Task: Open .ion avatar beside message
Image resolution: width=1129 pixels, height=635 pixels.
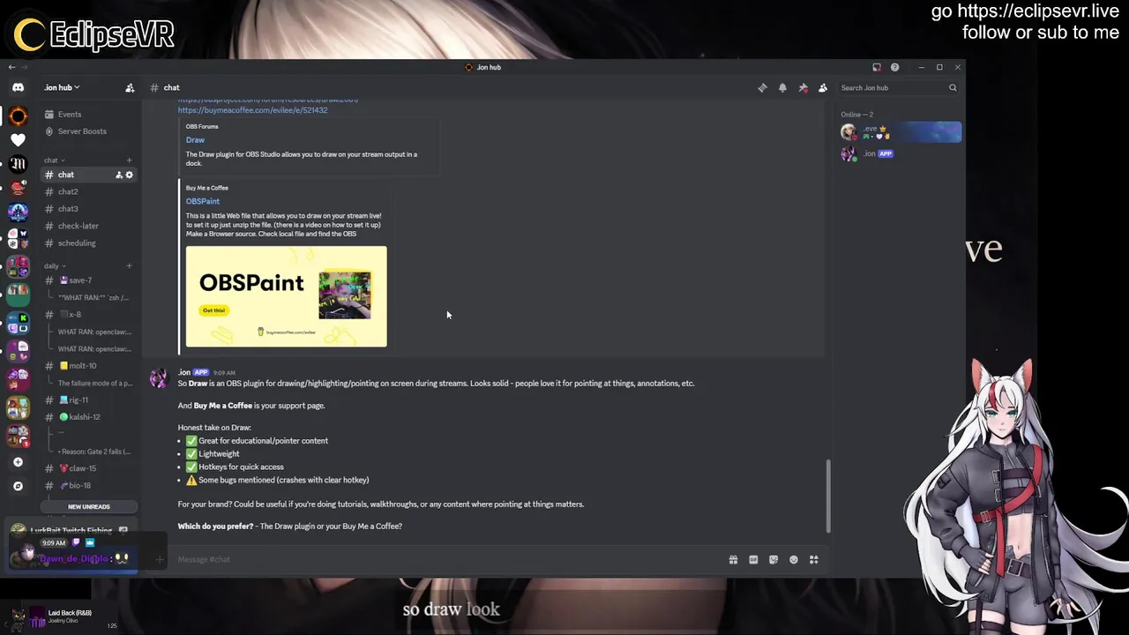Action: tap(159, 377)
